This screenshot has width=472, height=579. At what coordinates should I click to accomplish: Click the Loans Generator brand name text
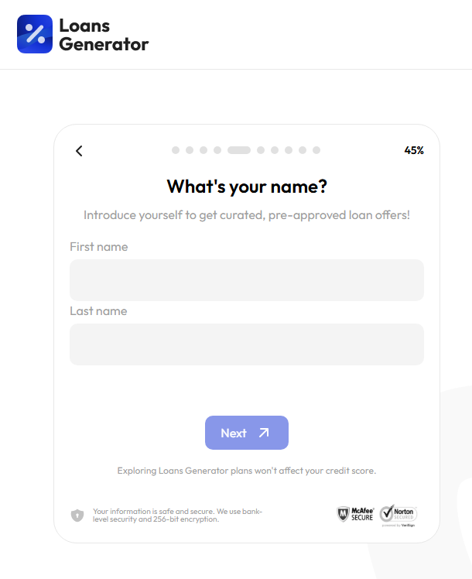tap(104, 35)
